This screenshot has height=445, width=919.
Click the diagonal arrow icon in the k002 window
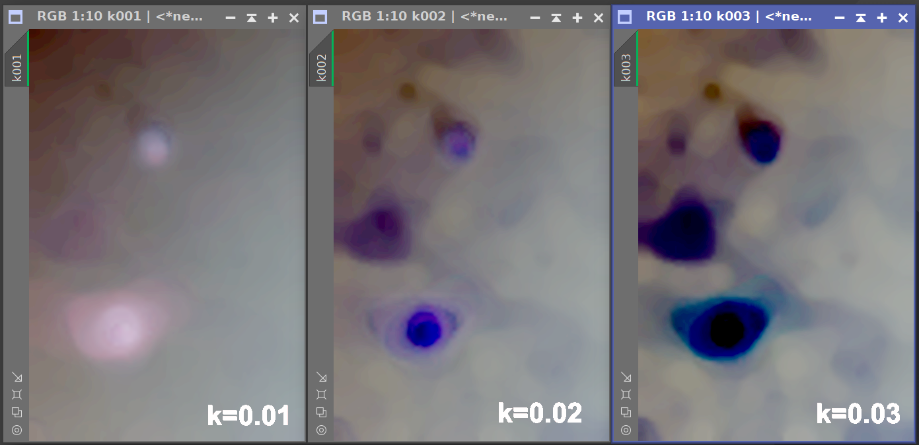[x=321, y=377]
